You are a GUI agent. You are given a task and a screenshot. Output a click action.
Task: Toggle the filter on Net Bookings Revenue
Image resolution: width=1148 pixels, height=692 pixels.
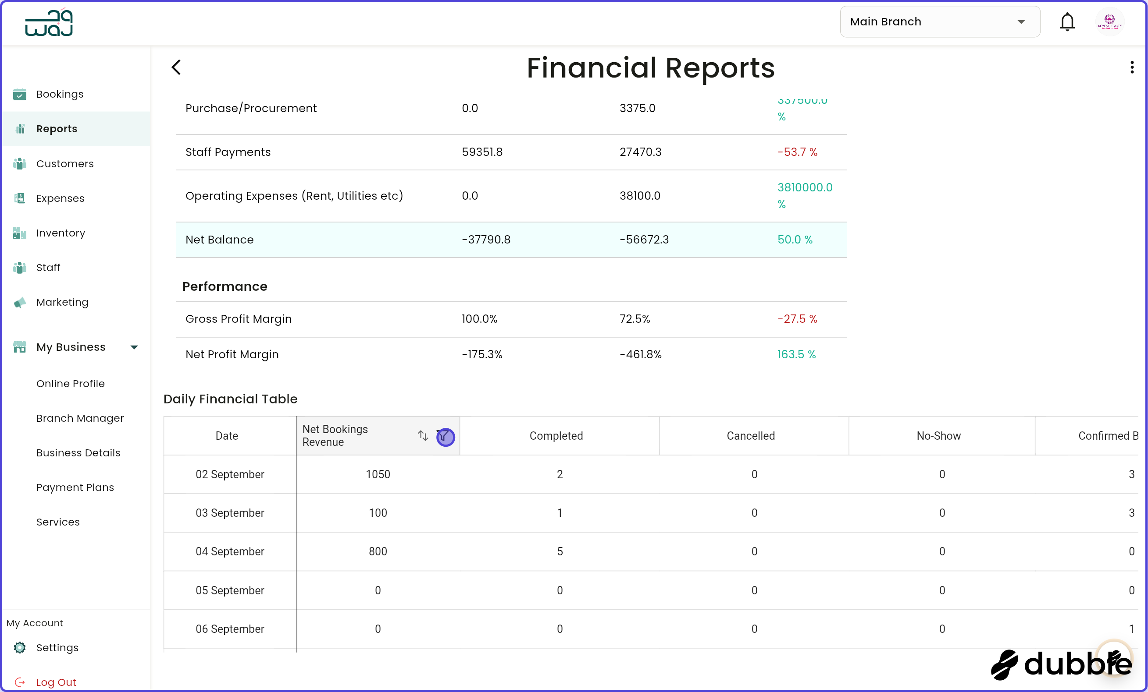(445, 437)
